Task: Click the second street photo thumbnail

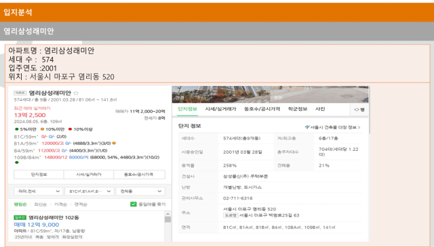Action: click(319, 95)
